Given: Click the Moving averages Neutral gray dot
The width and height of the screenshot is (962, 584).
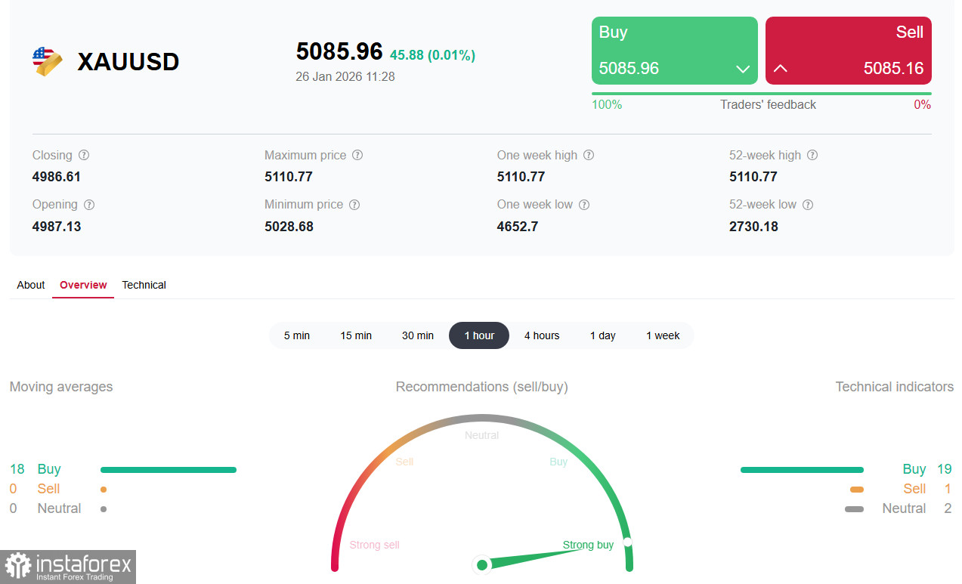Looking at the screenshot, I should coord(104,509).
